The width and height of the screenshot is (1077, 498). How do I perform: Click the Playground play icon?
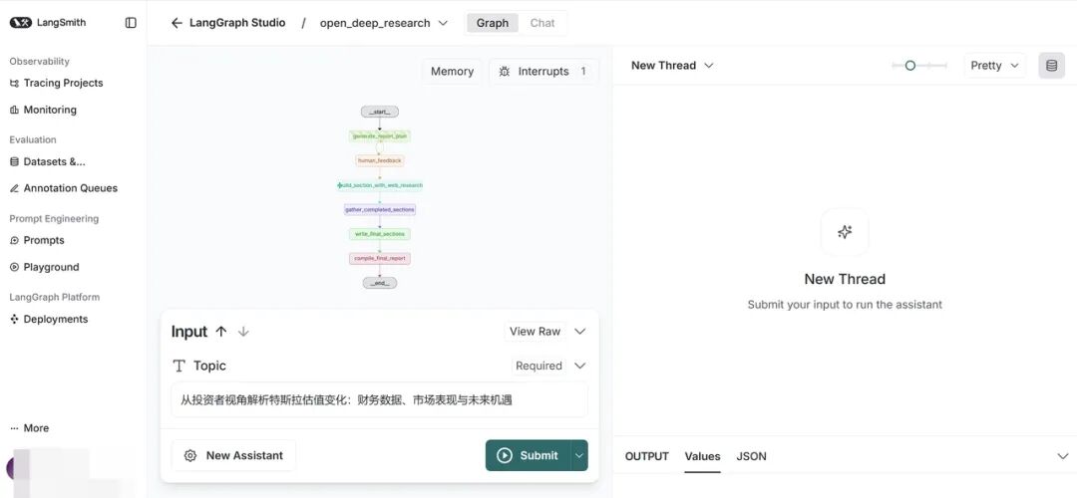(x=14, y=267)
